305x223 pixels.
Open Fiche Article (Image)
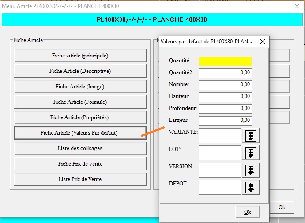click(80, 87)
